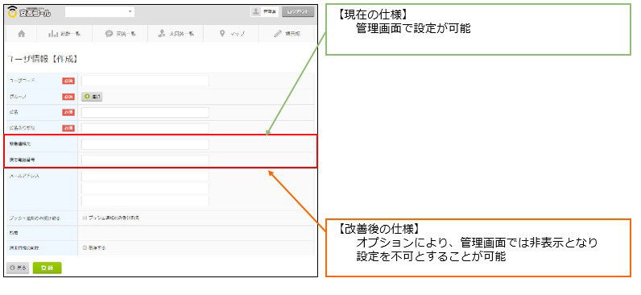641x295 pixels.
Task: Click the 安否コール logo
Action: [x=29, y=12]
